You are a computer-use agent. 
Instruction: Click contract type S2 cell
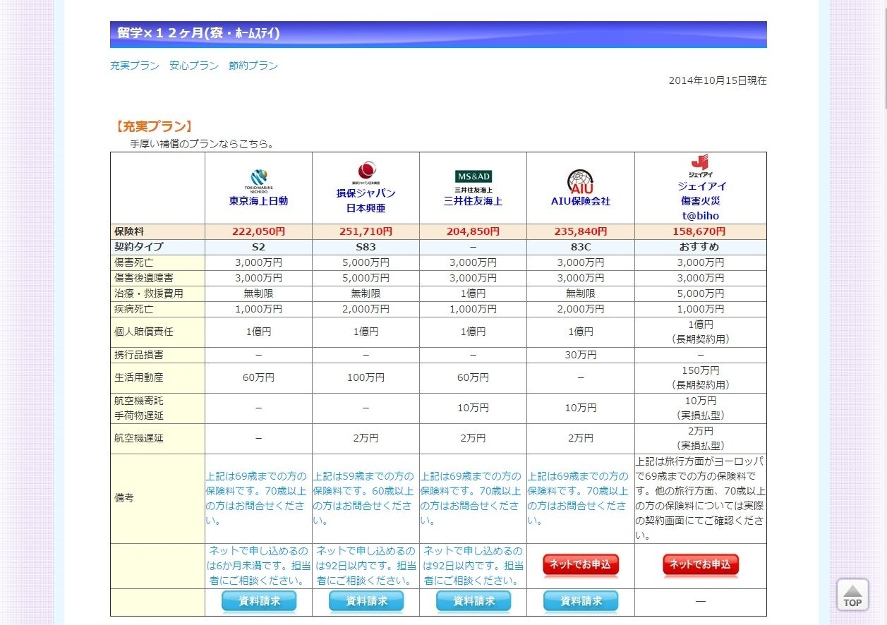coord(258,247)
